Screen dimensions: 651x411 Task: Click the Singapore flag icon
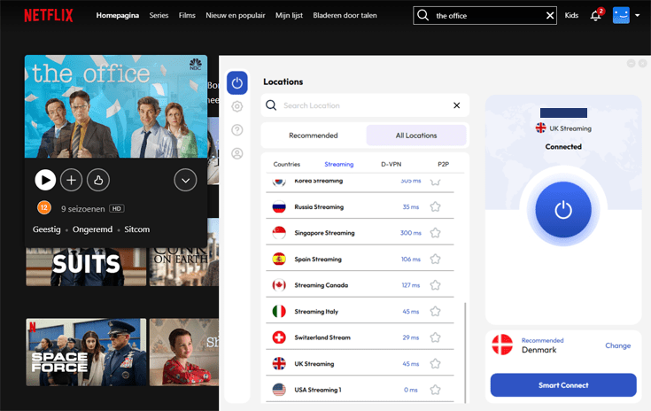pos(279,233)
